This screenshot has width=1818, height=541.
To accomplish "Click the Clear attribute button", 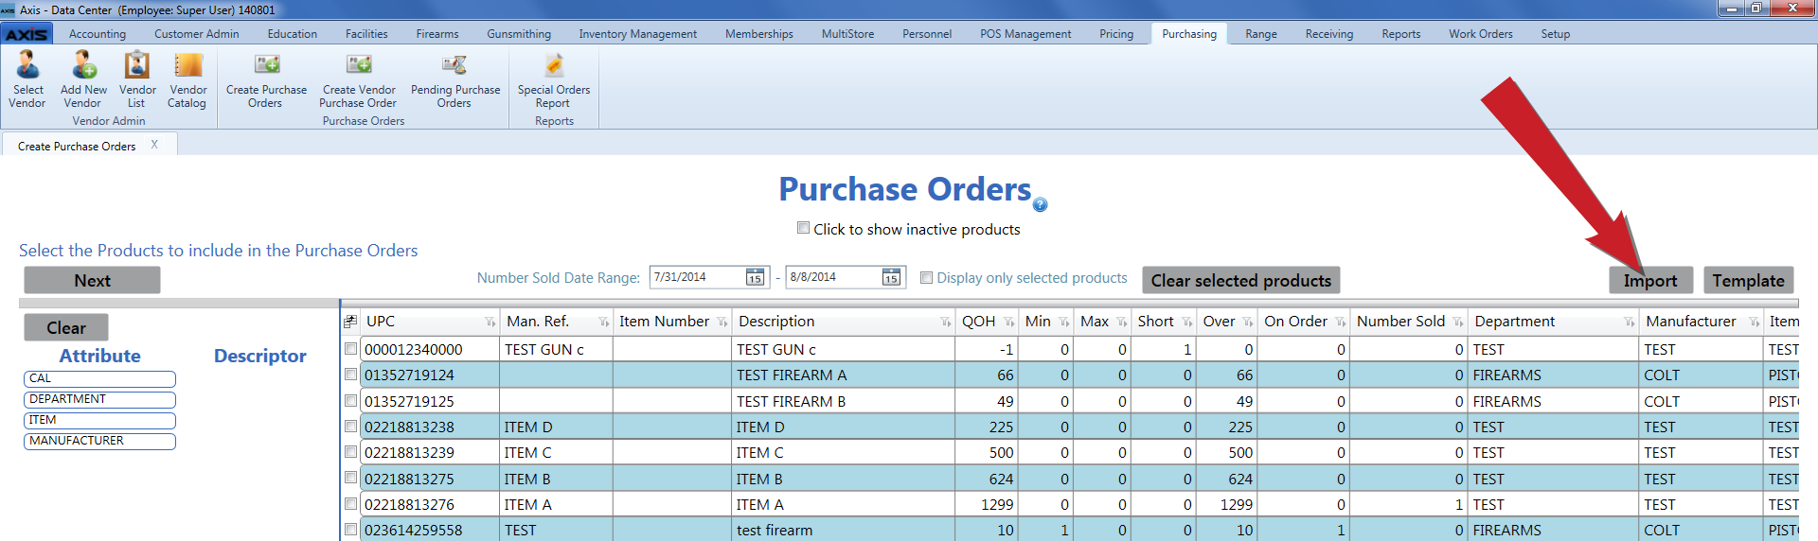I will pyautogui.click(x=66, y=327).
